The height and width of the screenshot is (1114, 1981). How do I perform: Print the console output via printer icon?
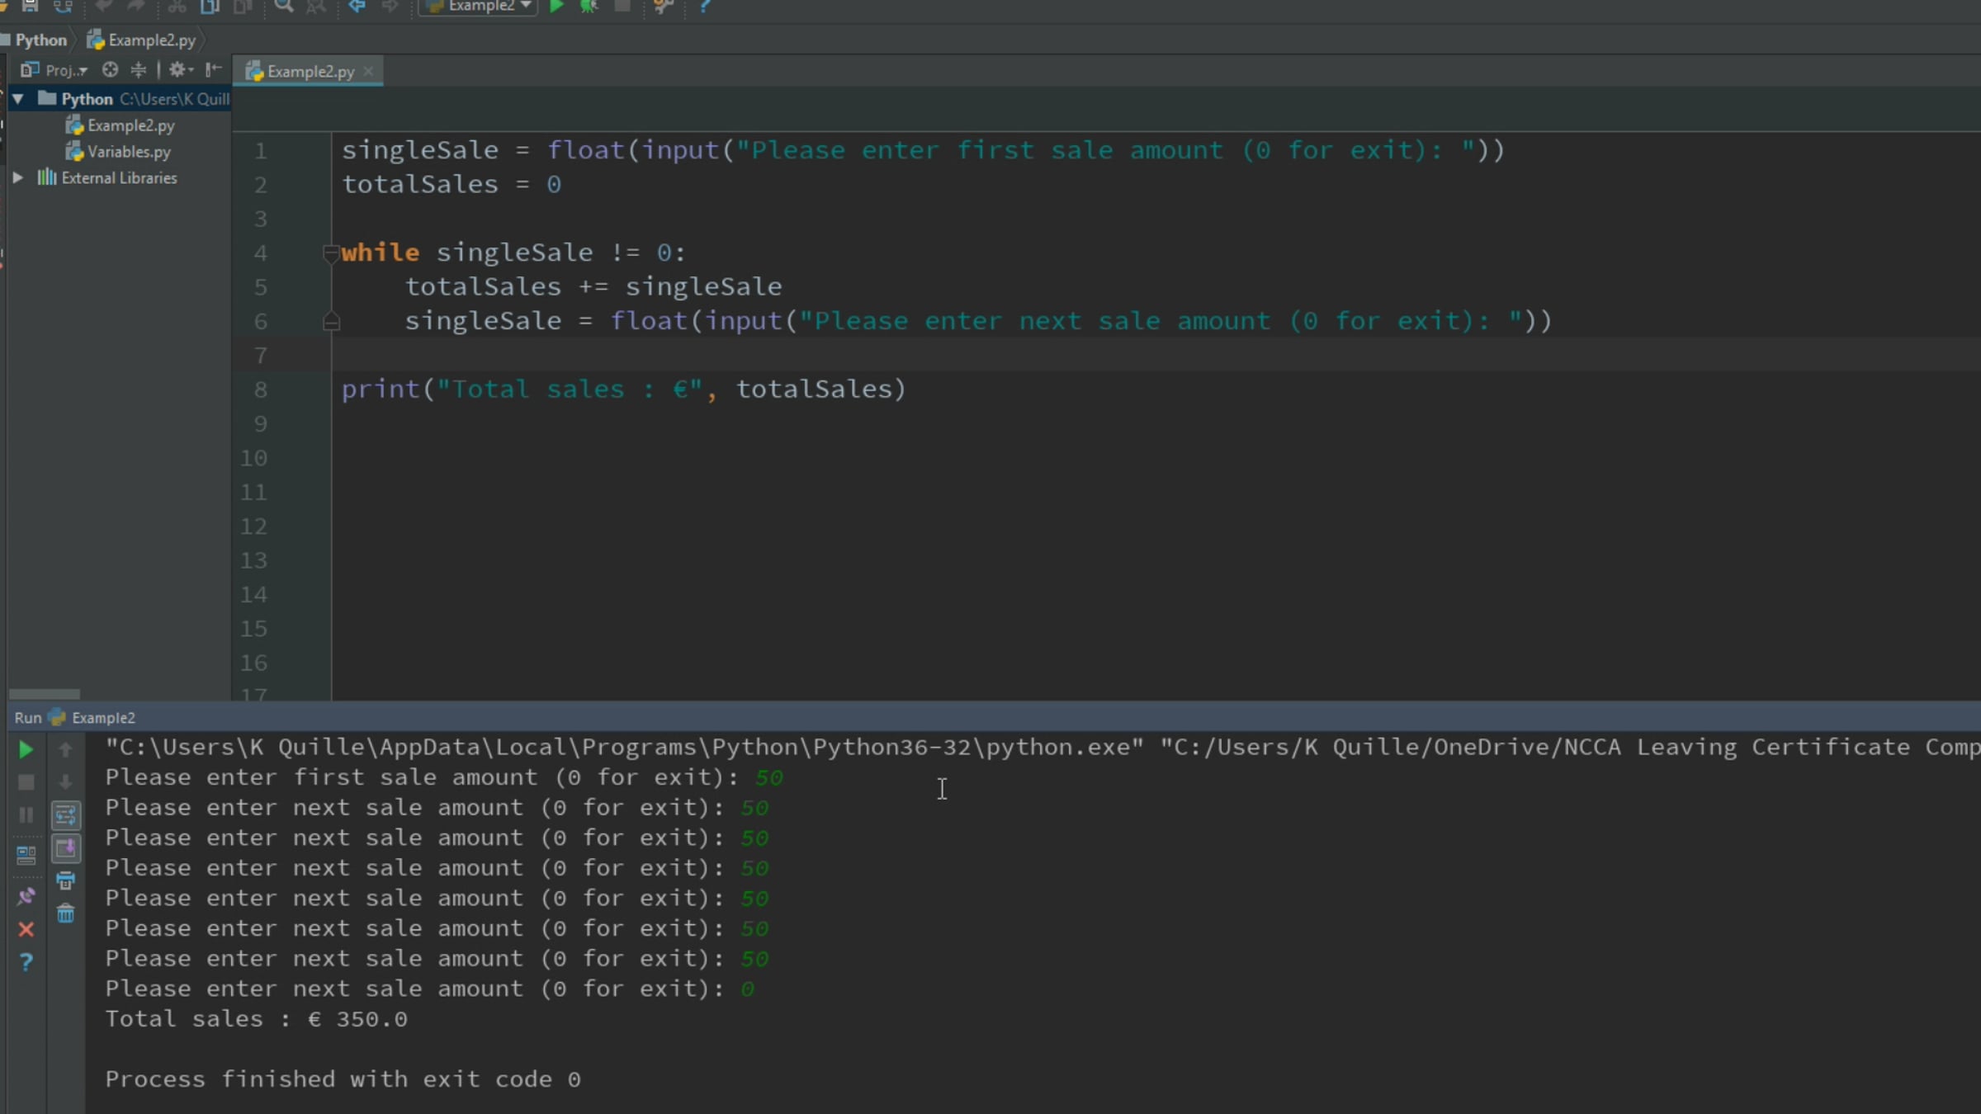click(66, 881)
